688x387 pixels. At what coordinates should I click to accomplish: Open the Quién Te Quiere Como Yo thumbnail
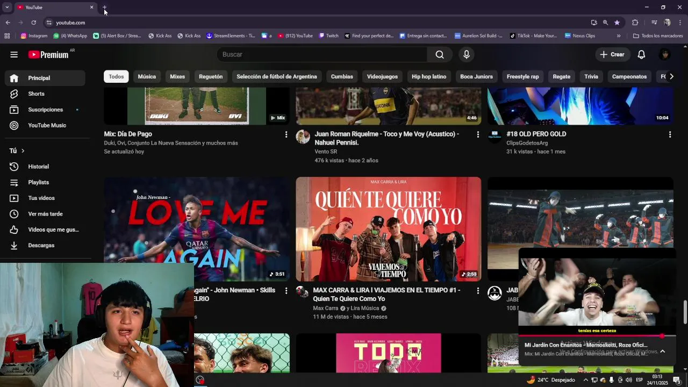[x=388, y=229]
